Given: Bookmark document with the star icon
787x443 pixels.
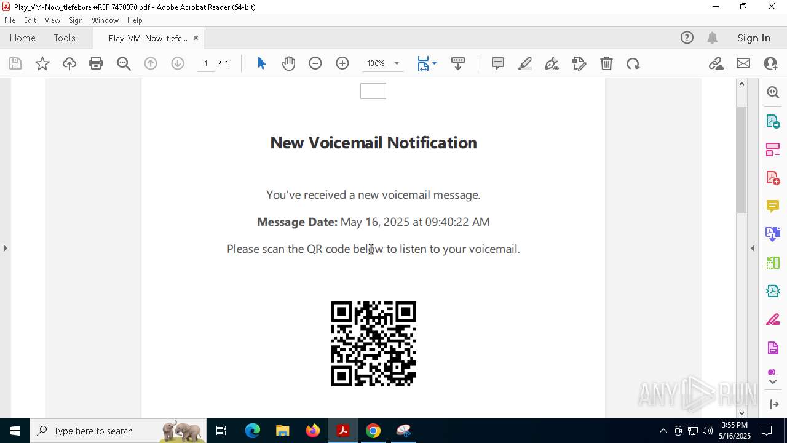Looking at the screenshot, I should [42, 63].
